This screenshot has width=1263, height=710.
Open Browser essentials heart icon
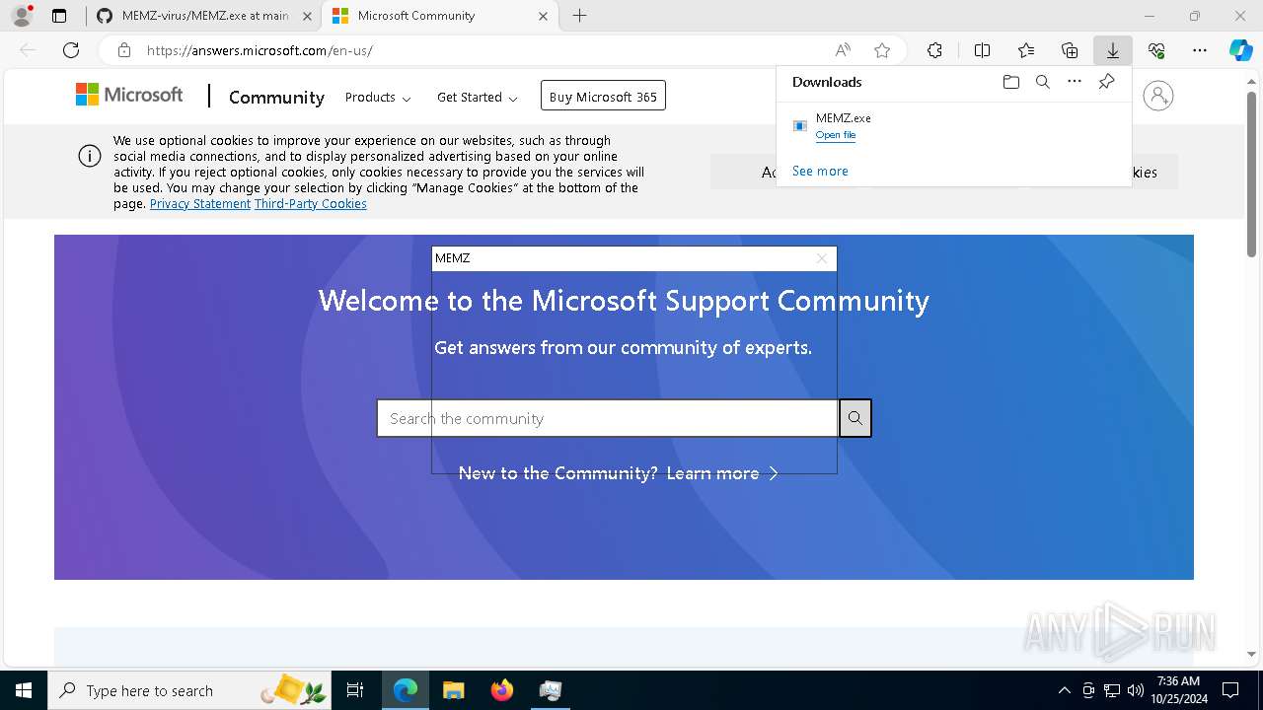1156,50
